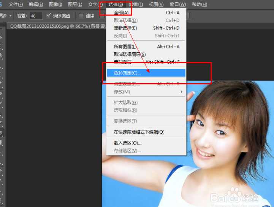Choose 全部(A) to select all
This screenshot has width=274, height=207.
tap(146, 13)
